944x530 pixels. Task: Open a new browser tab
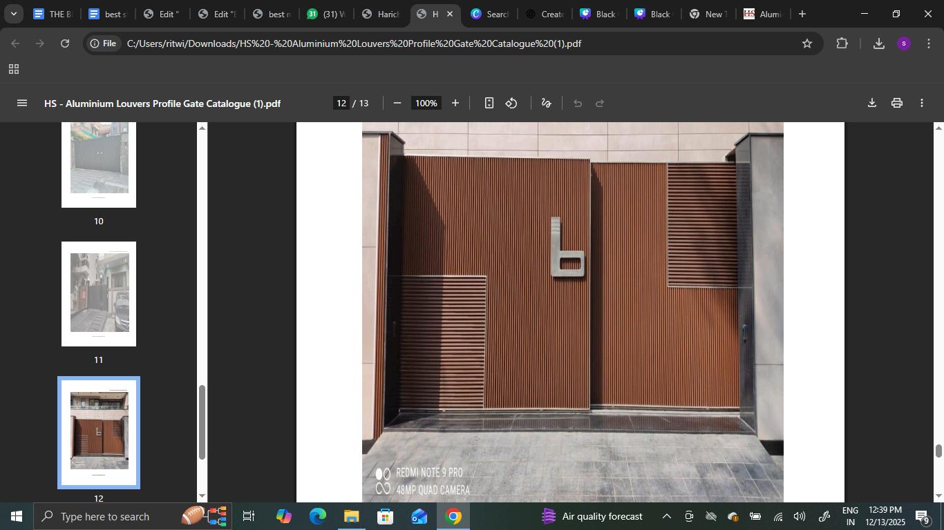pyautogui.click(x=802, y=14)
